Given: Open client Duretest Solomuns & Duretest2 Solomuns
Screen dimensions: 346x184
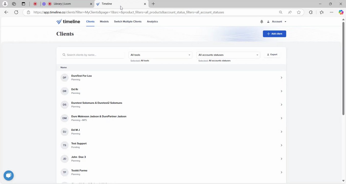Looking at the screenshot, I should [97, 103].
